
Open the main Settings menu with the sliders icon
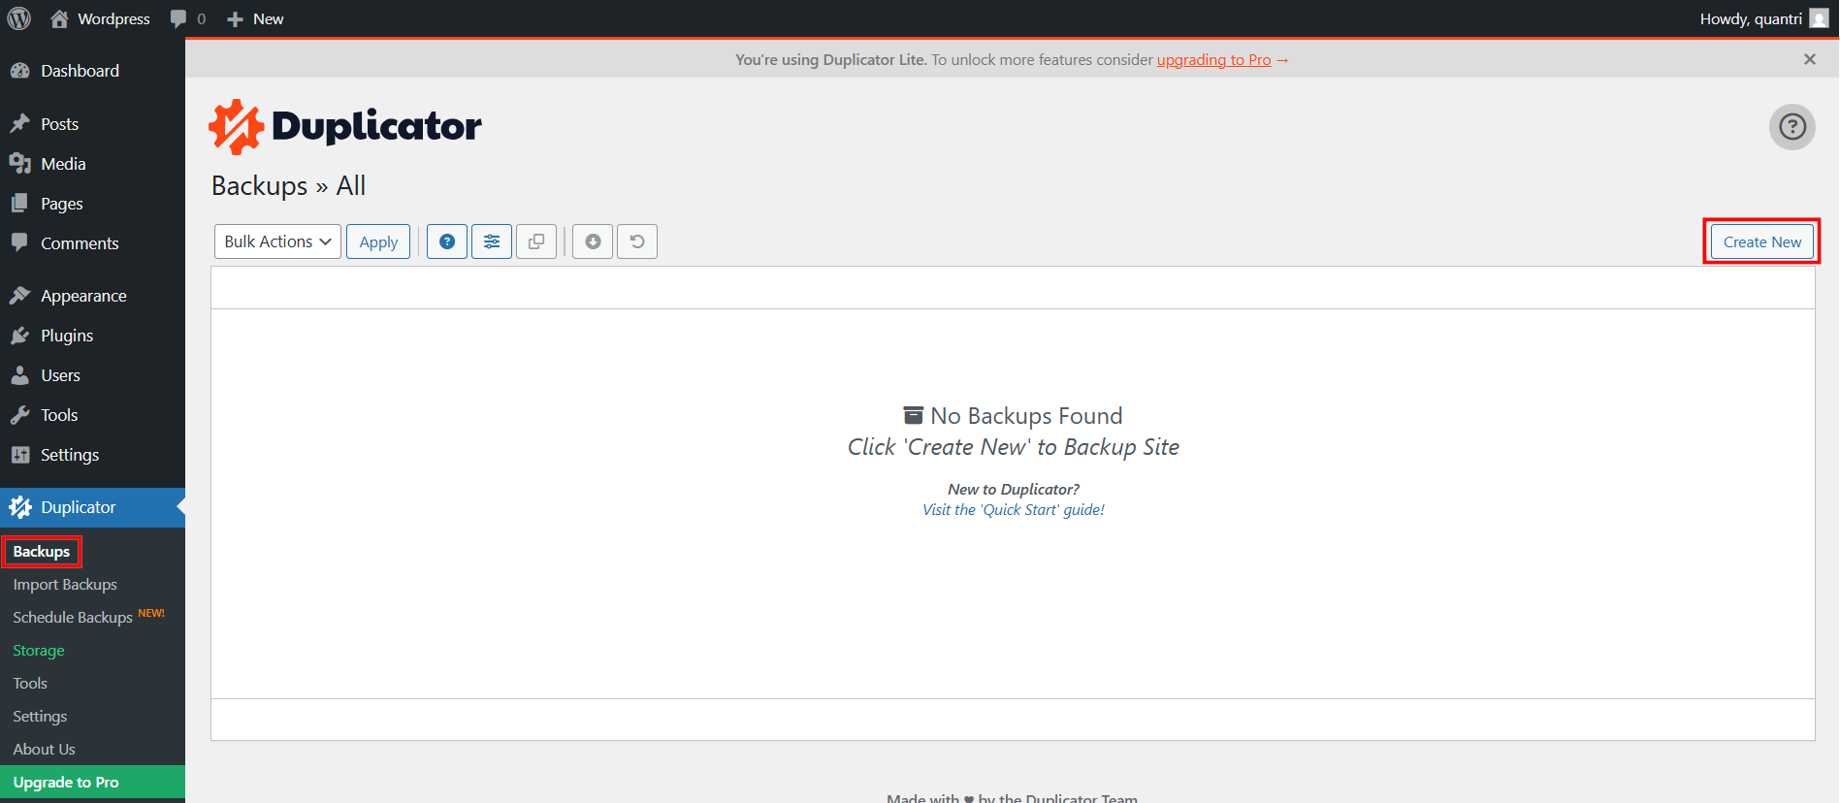[92, 455]
